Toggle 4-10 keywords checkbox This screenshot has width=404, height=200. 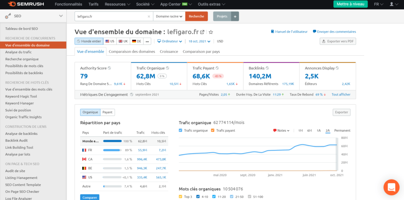pos(198,197)
